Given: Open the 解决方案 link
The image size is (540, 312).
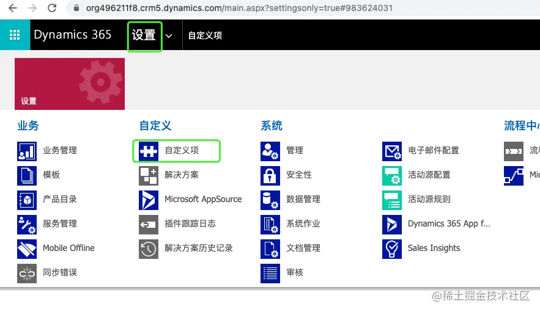Looking at the screenshot, I should tap(182, 175).
